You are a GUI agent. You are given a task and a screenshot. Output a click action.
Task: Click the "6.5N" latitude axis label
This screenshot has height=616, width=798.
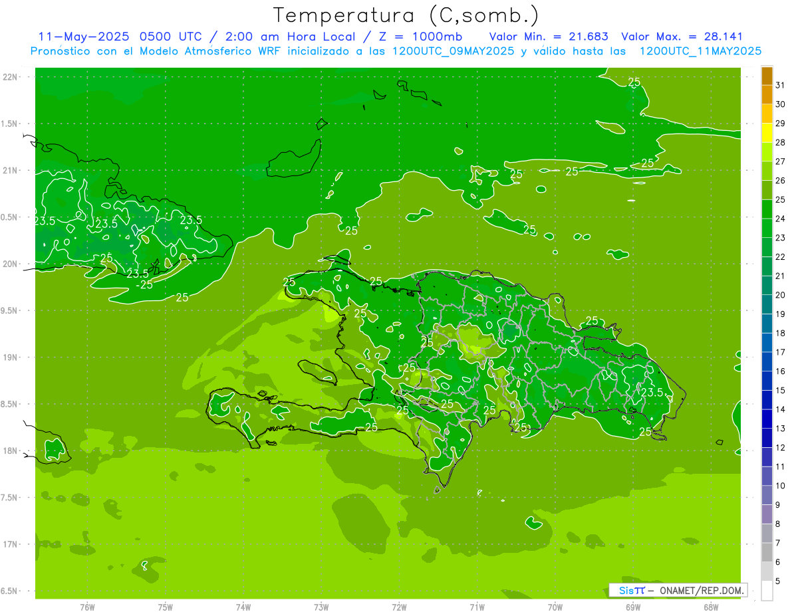tap(10, 591)
